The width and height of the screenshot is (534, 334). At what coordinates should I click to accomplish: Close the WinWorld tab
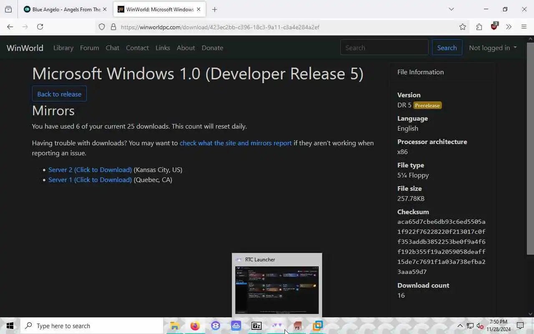click(x=199, y=9)
